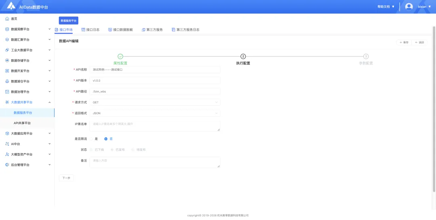436x220 pixels.
Task: Click the 保存 button
Action: click(x=404, y=42)
